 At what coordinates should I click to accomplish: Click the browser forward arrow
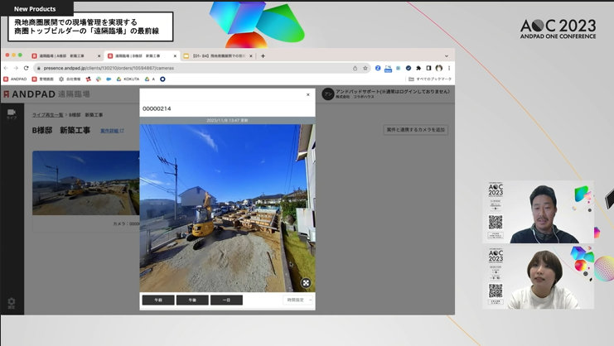pyautogui.click(x=16, y=68)
